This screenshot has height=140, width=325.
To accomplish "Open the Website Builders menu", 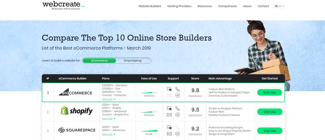I will click(150, 6).
